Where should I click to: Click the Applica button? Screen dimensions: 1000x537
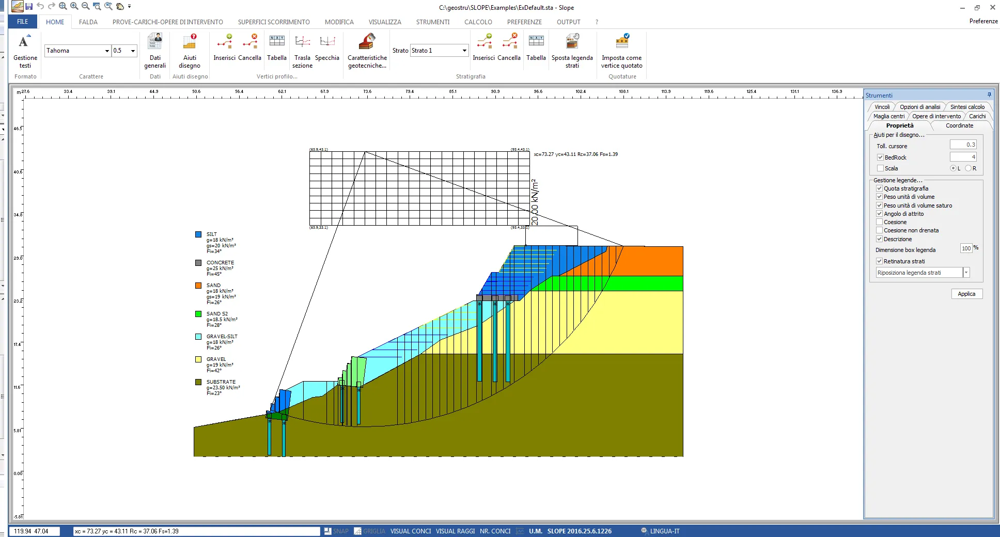coord(966,294)
